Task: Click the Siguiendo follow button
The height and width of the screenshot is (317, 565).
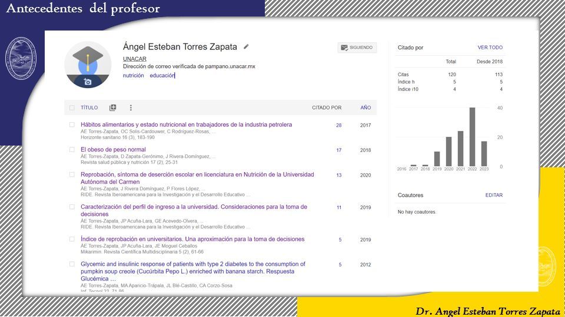Action: pos(357,48)
